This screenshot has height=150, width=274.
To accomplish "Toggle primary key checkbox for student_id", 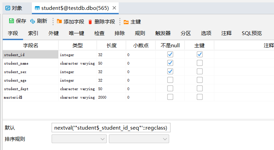I will (x=200, y=54).
